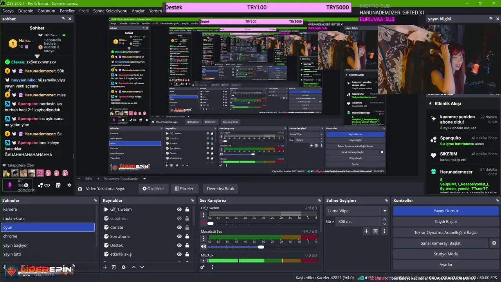
Task: Adjust Masaüstü Ses volume slider
Action: pyautogui.click(x=261, y=247)
